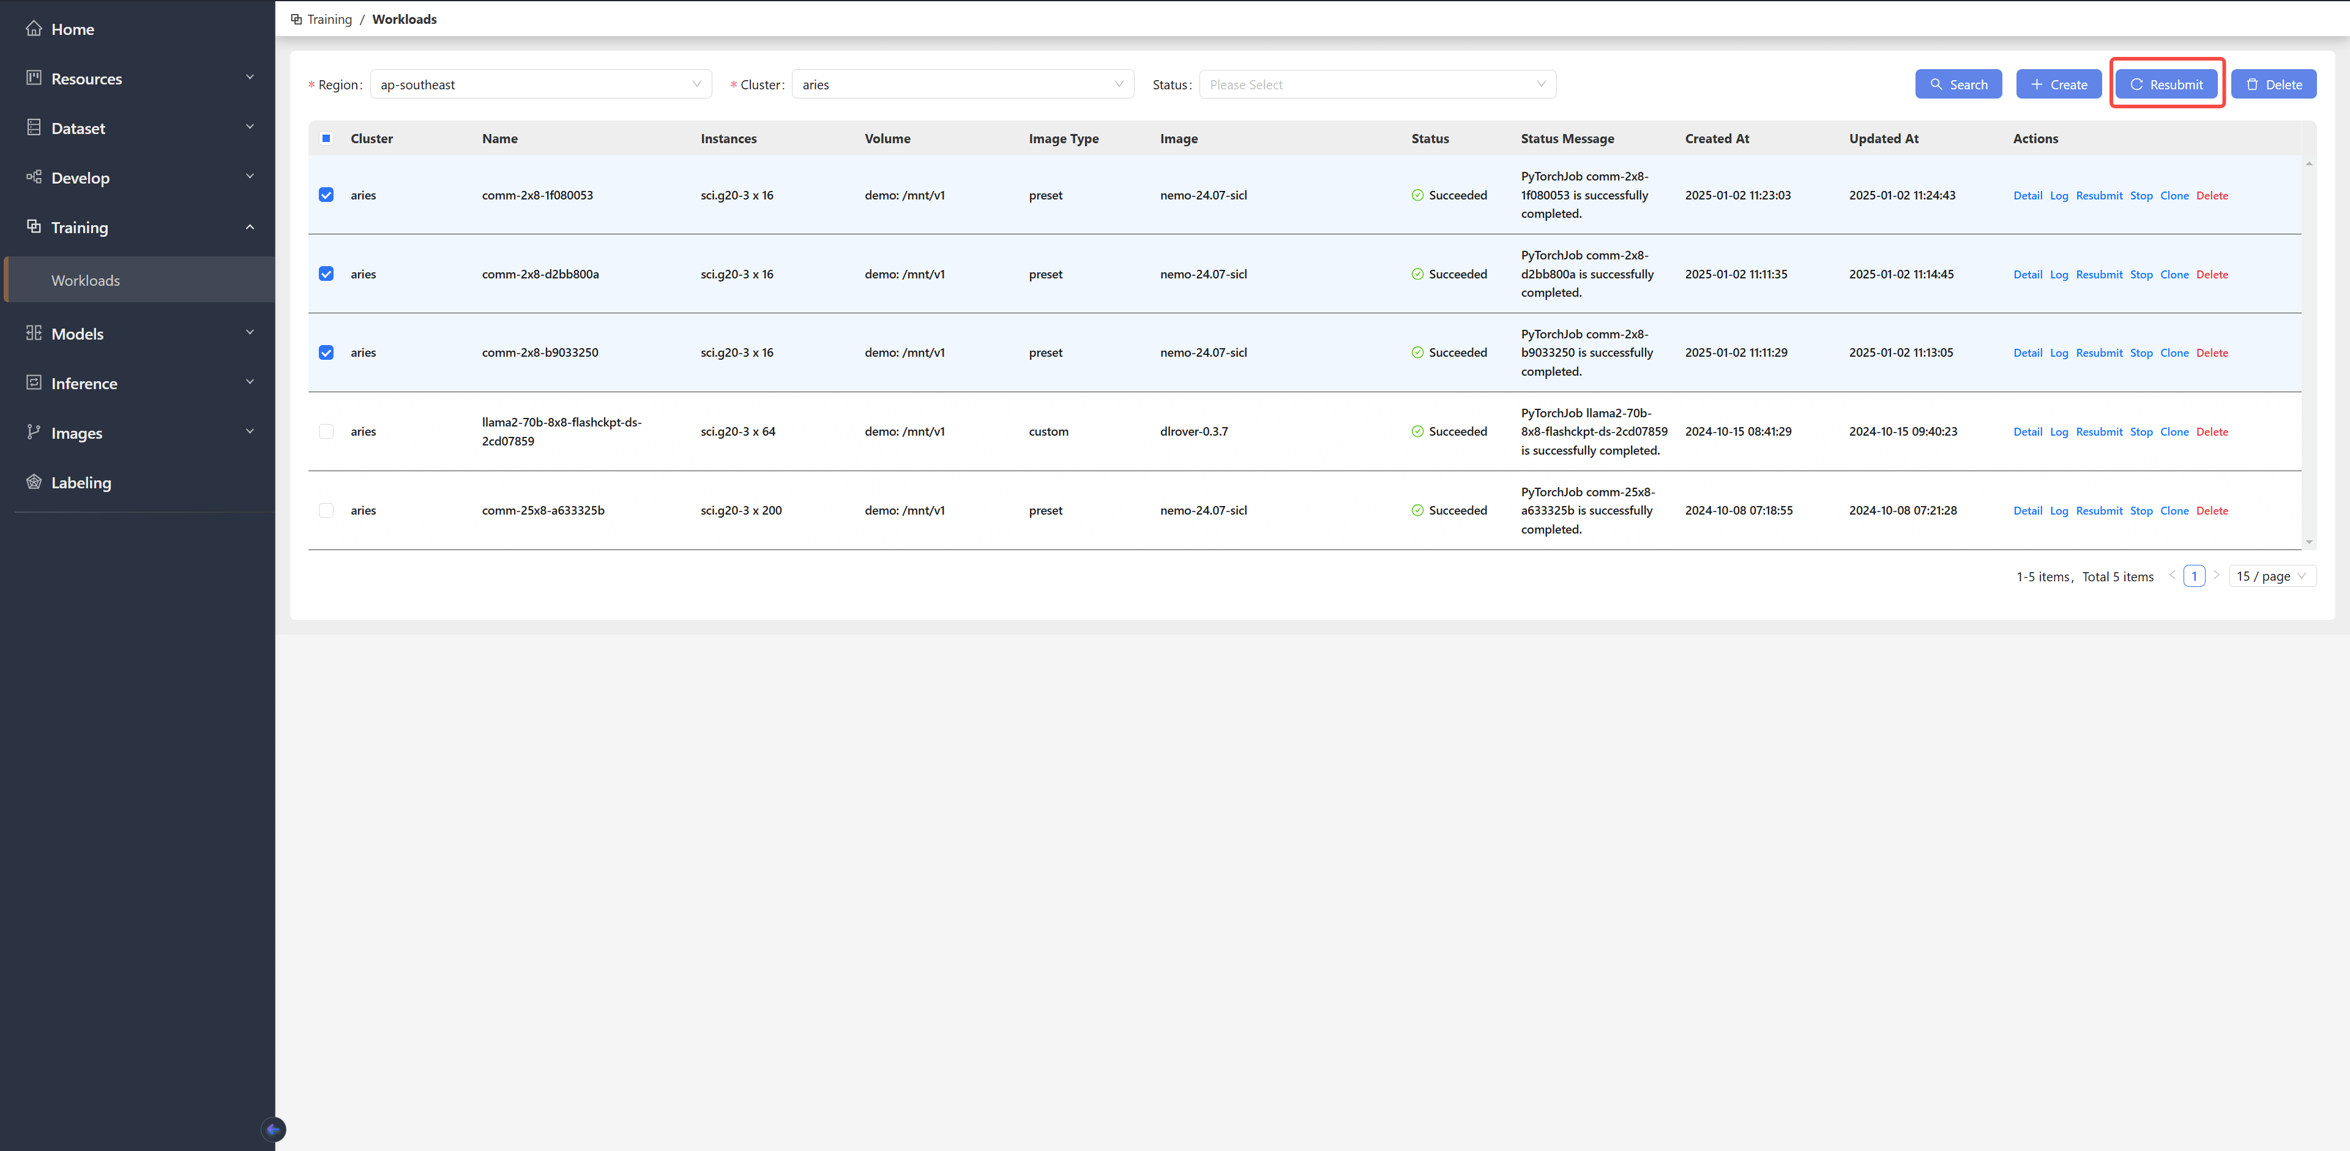This screenshot has height=1151, width=2350.
Task: Open the Status Please Select dropdown
Action: [1378, 85]
